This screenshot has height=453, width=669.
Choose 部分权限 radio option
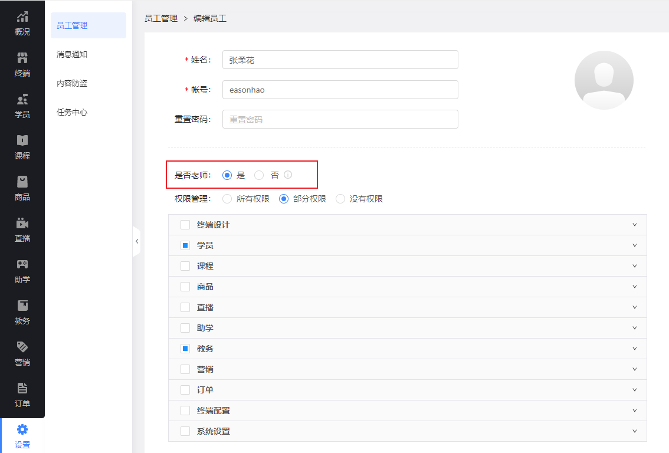click(x=284, y=199)
